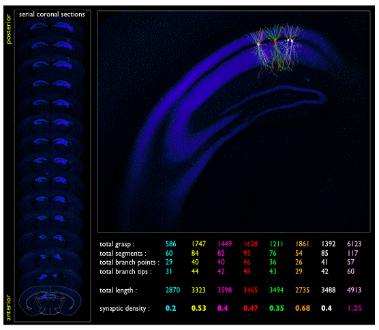Click the yellow synaptic density value 0.53
The height and width of the screenshot is (330, 379).
(198, 308)
